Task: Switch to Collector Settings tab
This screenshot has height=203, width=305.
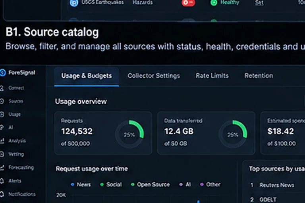Action: point(154,76)
